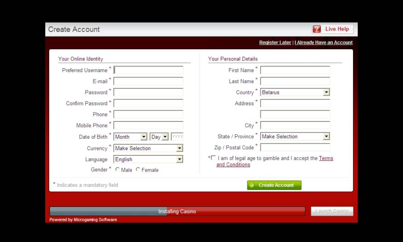Click the E-mail text field

pos(148,81)
